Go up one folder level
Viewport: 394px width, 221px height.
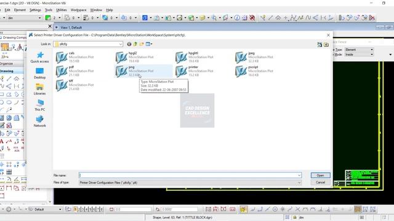point(135,44)
